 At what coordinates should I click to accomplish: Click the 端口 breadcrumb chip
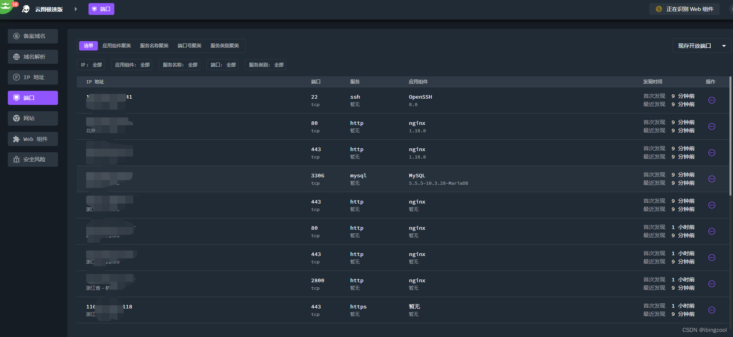point(101,9)
